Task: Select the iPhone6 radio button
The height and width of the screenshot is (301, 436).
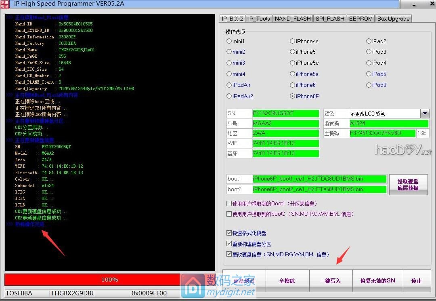Action: click(x=293, y=85)
